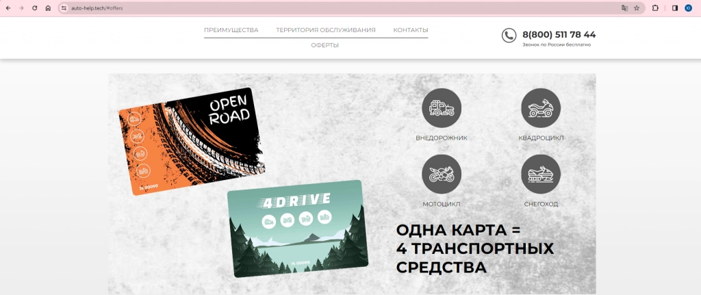The image size is (701, 295).
Task: Click the ВНЕДОРОЖНИК label
Action: pos(442,138)
